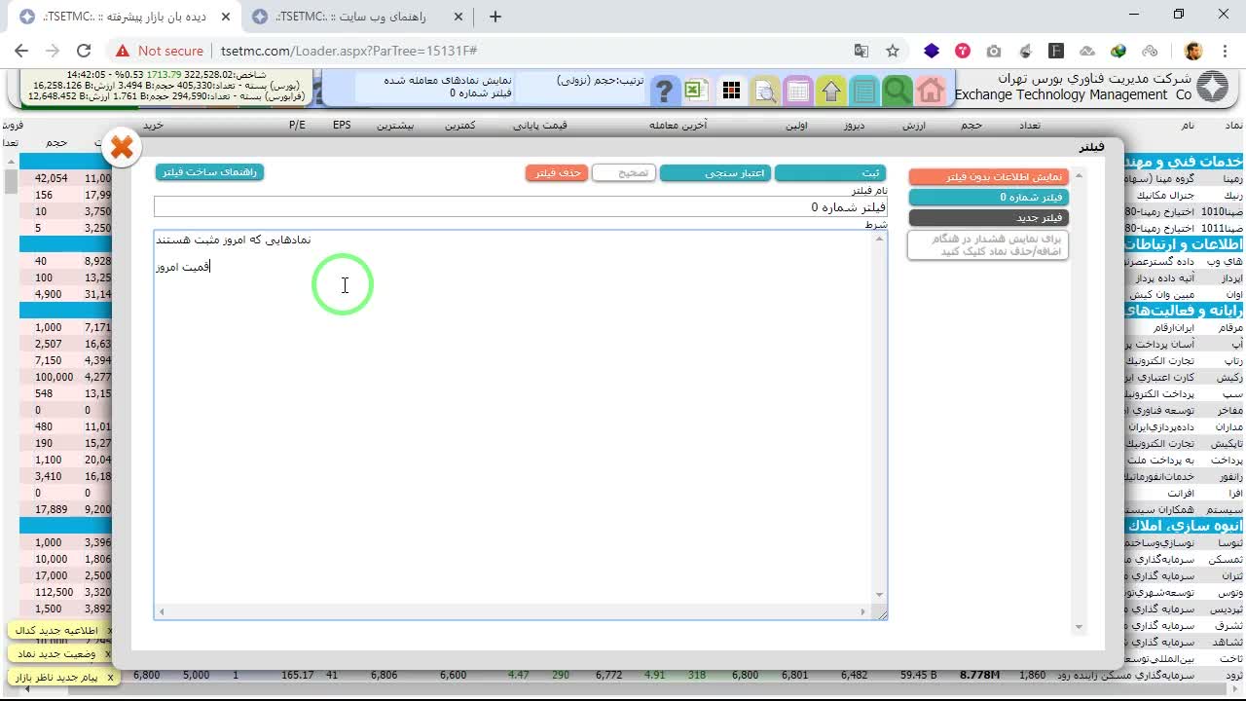
Task: Open the teal list icon
Action: tap(864, 92)
